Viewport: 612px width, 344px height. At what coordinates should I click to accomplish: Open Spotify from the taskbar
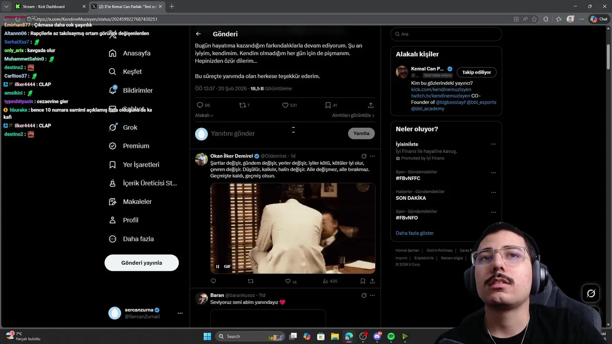pyautogui.click(x=391, y=336)
